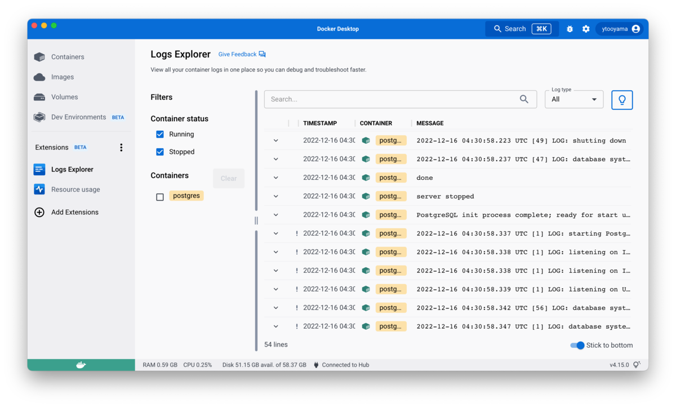Screen dimensions: 676x407
Task: Click the ytooyama account button
Action: coord(620,29)
